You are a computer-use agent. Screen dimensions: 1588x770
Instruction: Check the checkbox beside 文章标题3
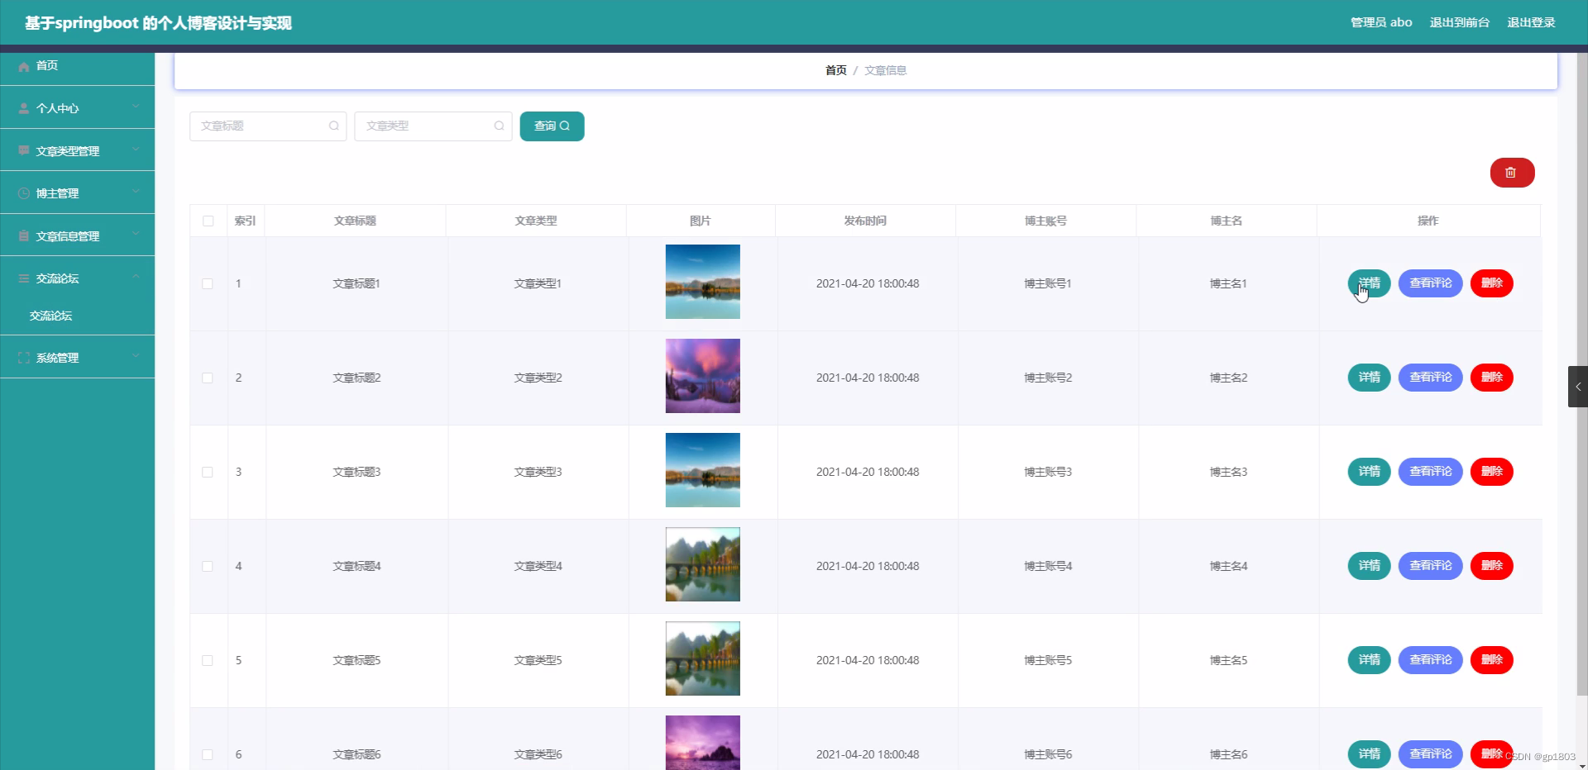coord(208,472)
